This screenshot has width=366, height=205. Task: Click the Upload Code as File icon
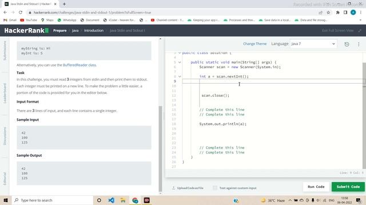coord(173,188)
